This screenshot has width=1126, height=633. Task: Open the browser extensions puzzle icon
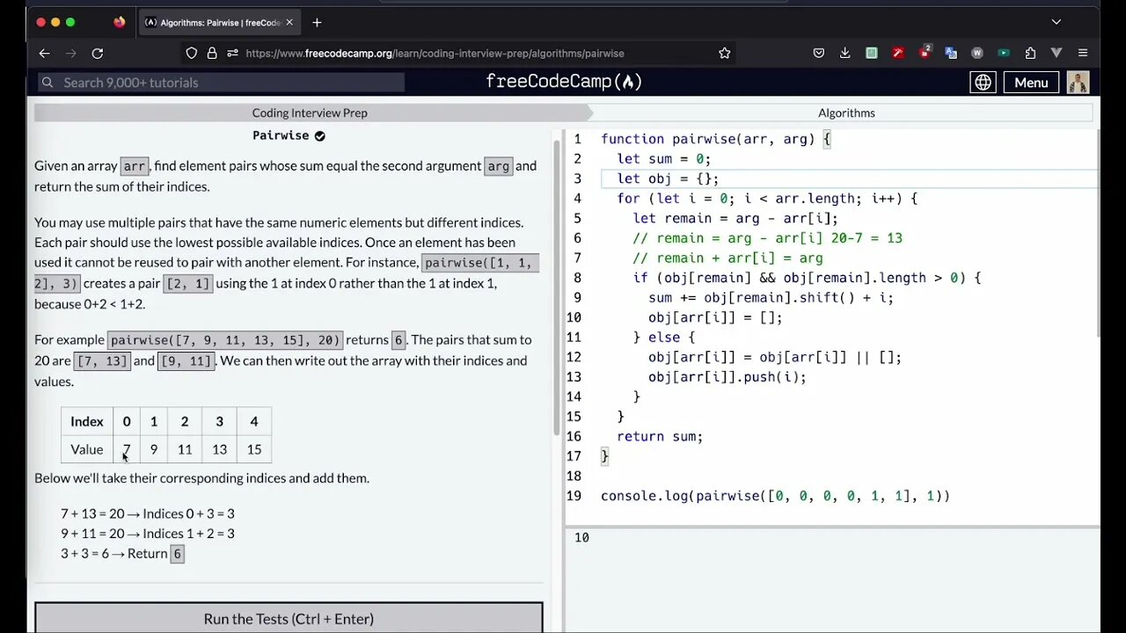coord(1030,54)
